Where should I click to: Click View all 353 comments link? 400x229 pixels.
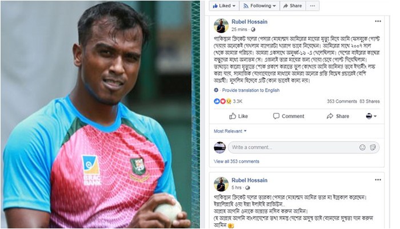coord(237,162)
